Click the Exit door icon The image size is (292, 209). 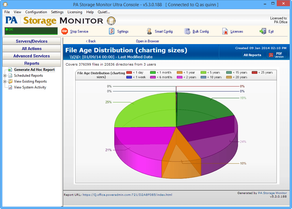click(263, 31)
